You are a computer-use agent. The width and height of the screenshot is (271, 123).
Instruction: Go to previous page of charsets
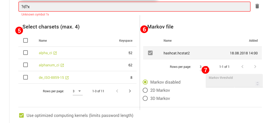tap(117, 91)
